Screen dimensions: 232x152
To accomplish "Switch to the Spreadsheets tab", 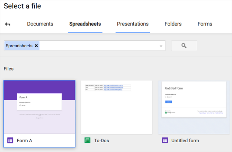I will [x=85, y=24].
